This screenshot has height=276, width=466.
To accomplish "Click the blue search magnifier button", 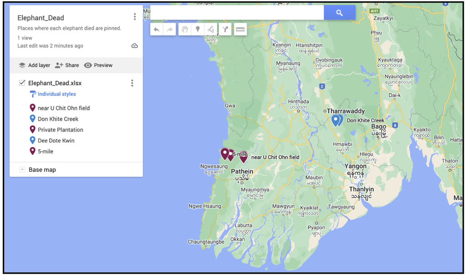I will (339, 13).
